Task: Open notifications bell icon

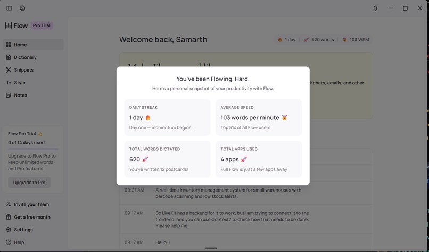Action: point(375,8)
